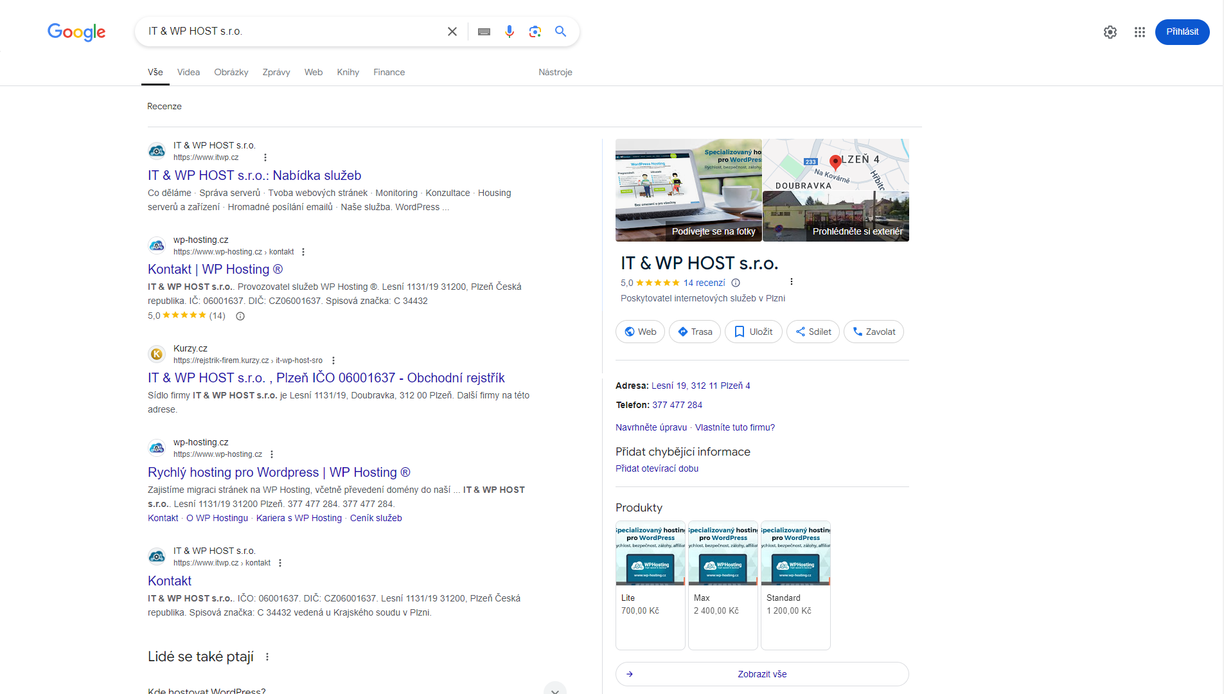
Task: Open the virtual keyboard input tool
Action: (484, 31)
